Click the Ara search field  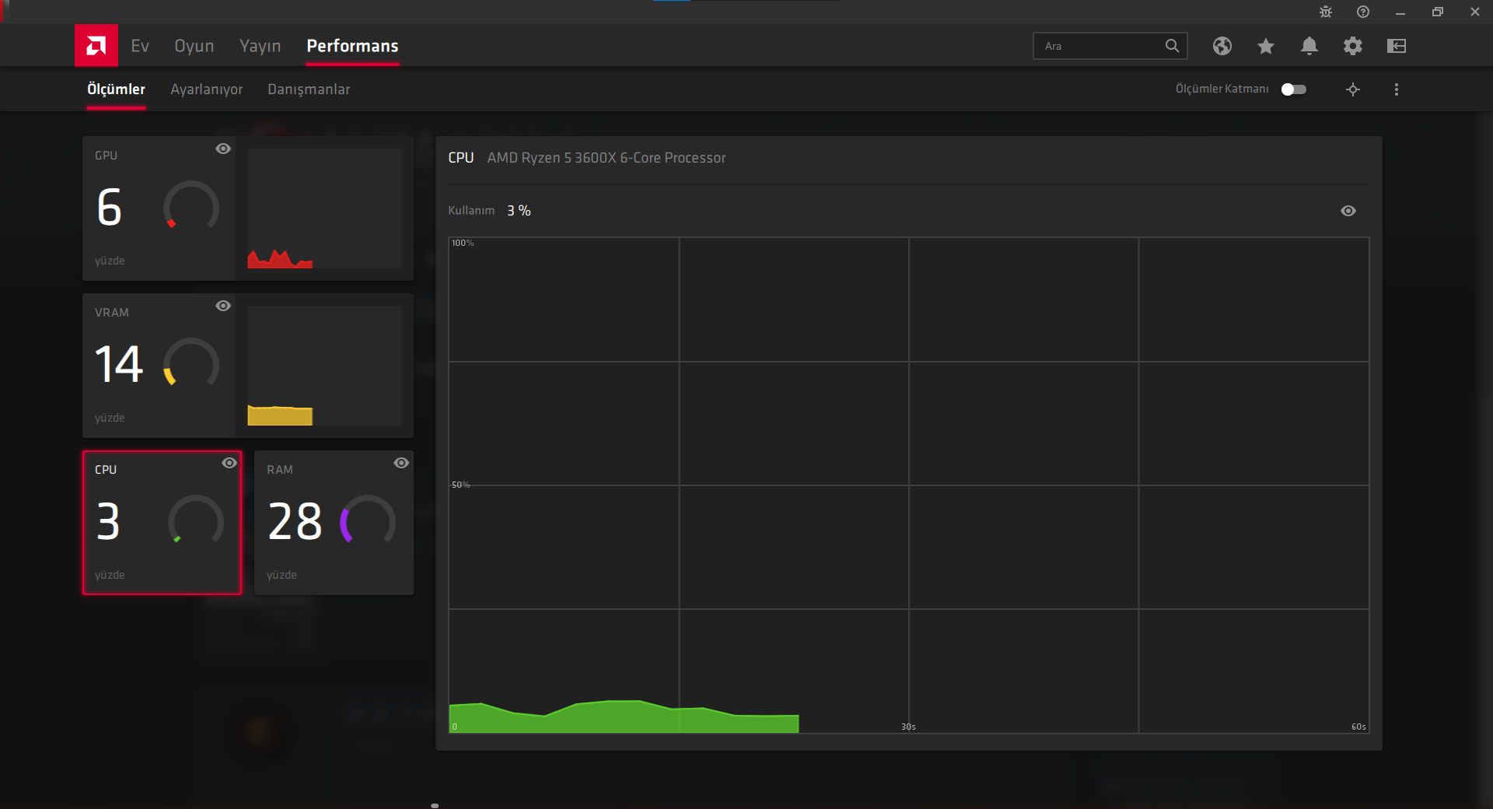pos(1100,46)
